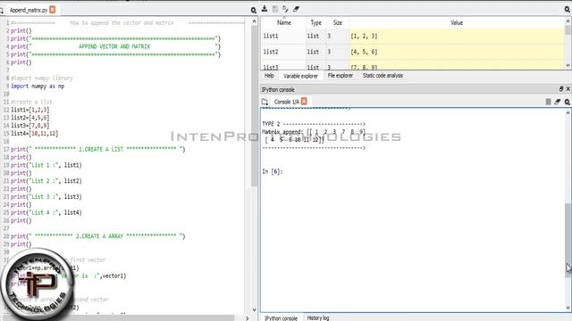Click the Variable explorer vertical scrollbar thumb
Screen dimensions: 572x321
[x=568, y=29]
